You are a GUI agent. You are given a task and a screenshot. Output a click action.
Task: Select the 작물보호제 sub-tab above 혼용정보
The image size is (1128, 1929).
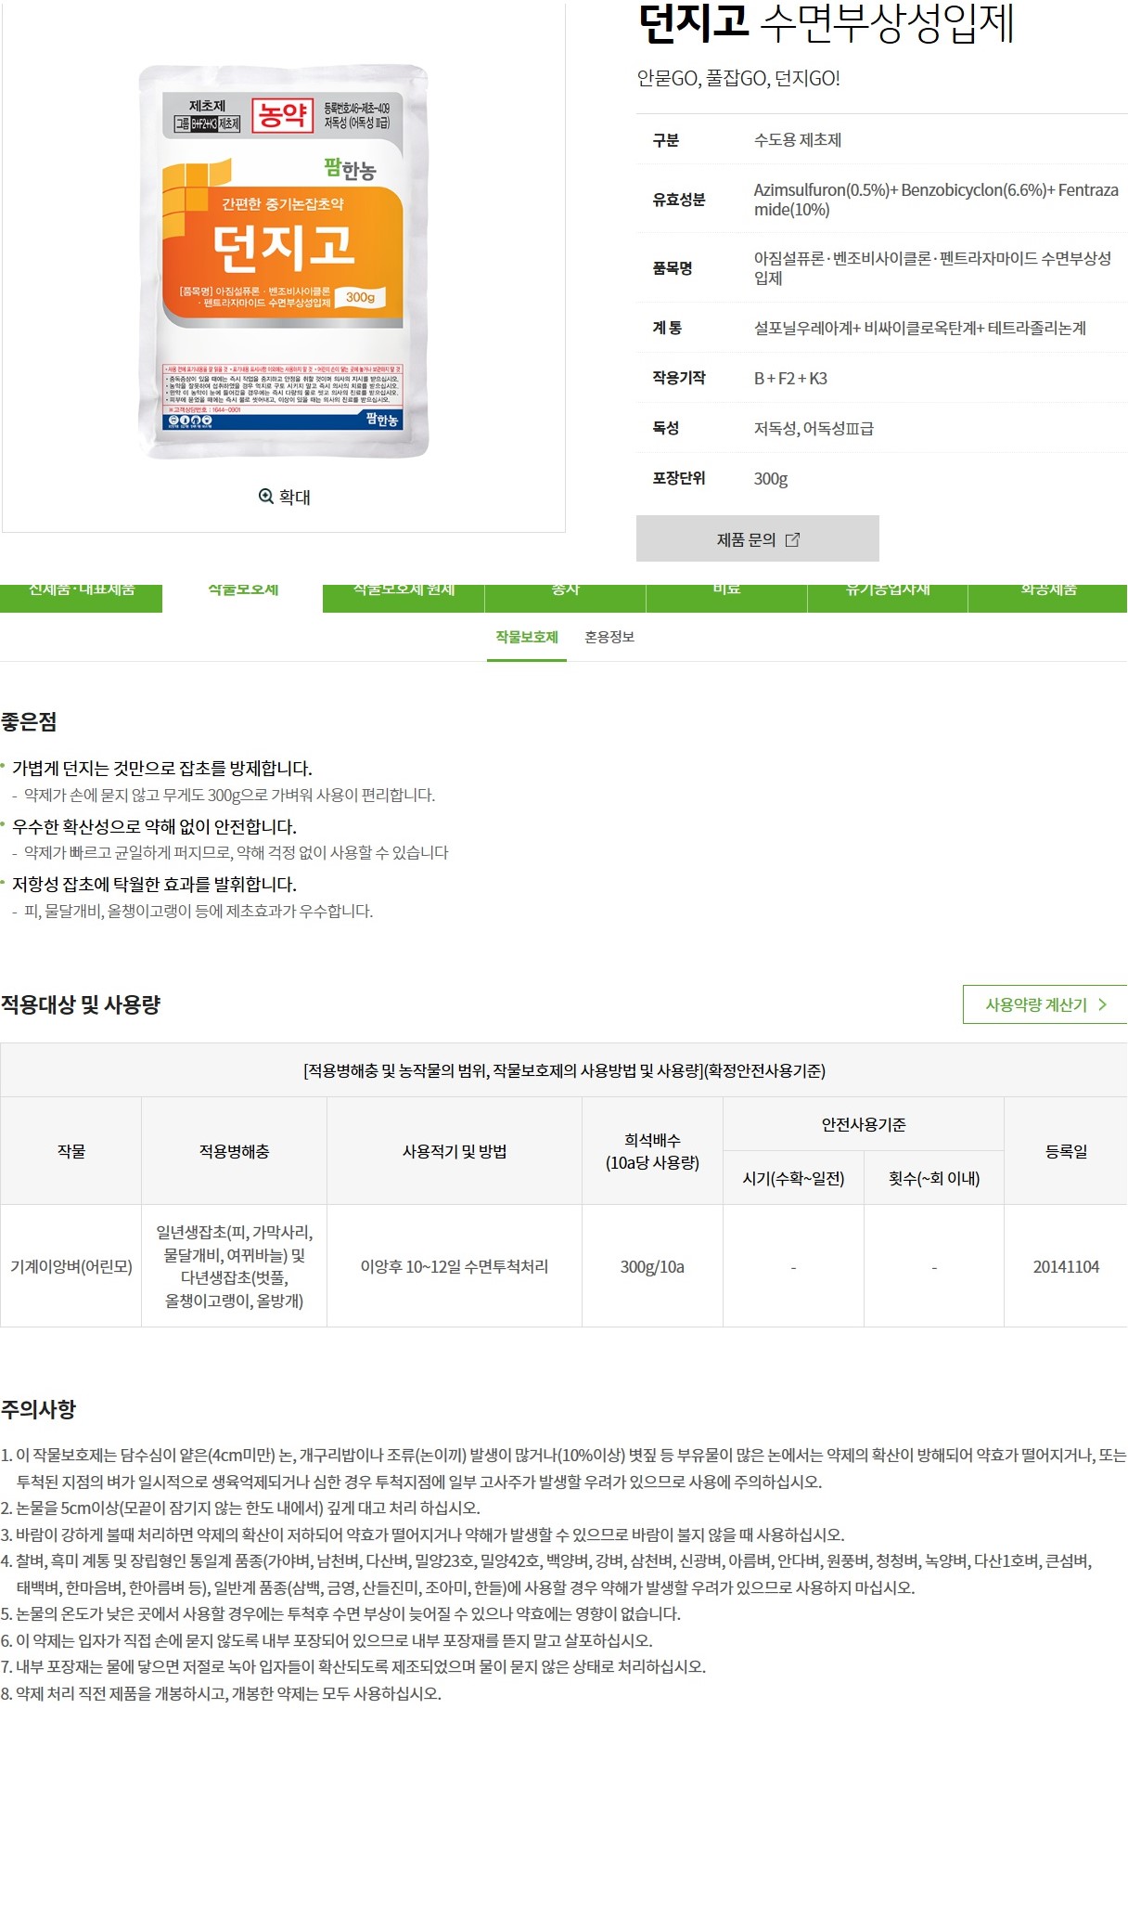[x=527, y=637]
